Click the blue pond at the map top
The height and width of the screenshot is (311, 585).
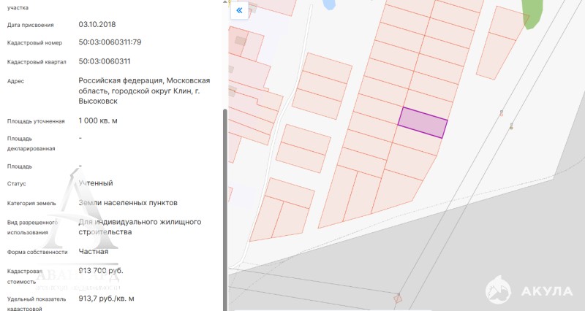(328, 4)
